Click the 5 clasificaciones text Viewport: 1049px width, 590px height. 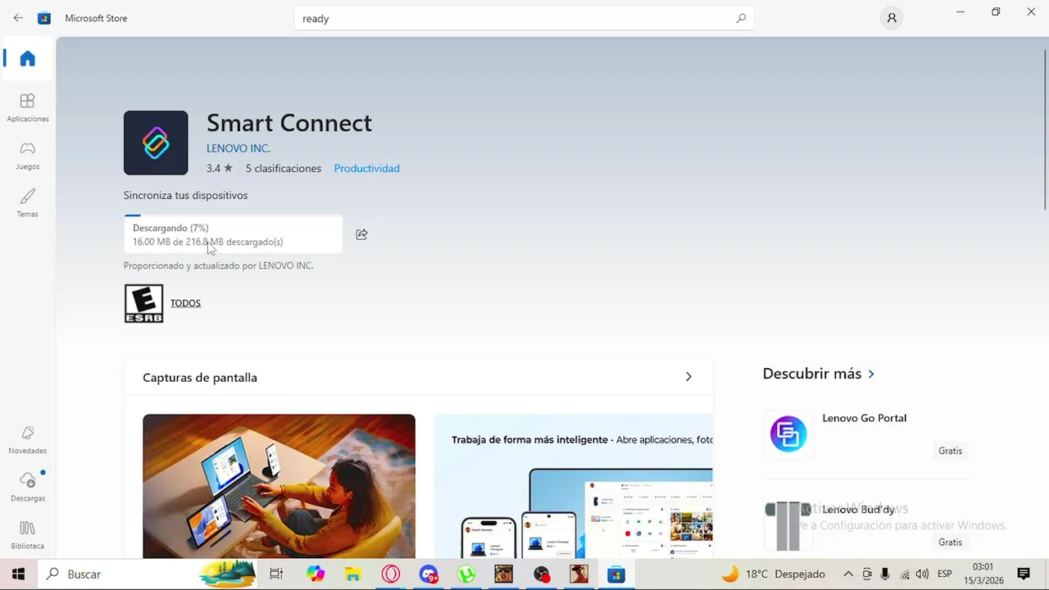click(x=284, y=168)
